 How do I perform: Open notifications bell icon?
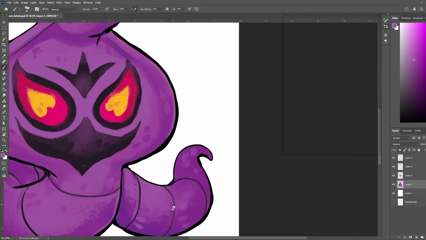point(414,9)
